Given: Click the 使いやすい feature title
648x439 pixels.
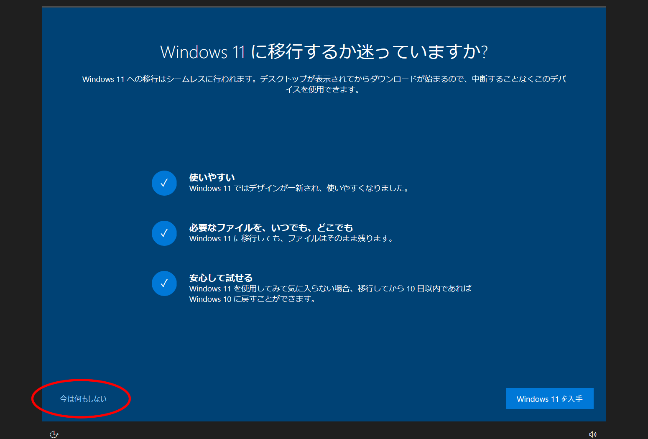Looking at the screenshot, I should pyautogui.click(x=212, y=178).
